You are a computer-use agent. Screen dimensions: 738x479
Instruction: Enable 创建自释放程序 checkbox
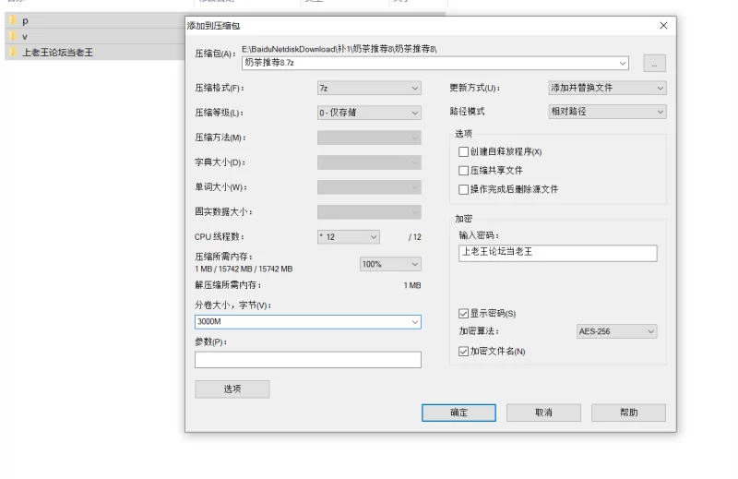463,151
